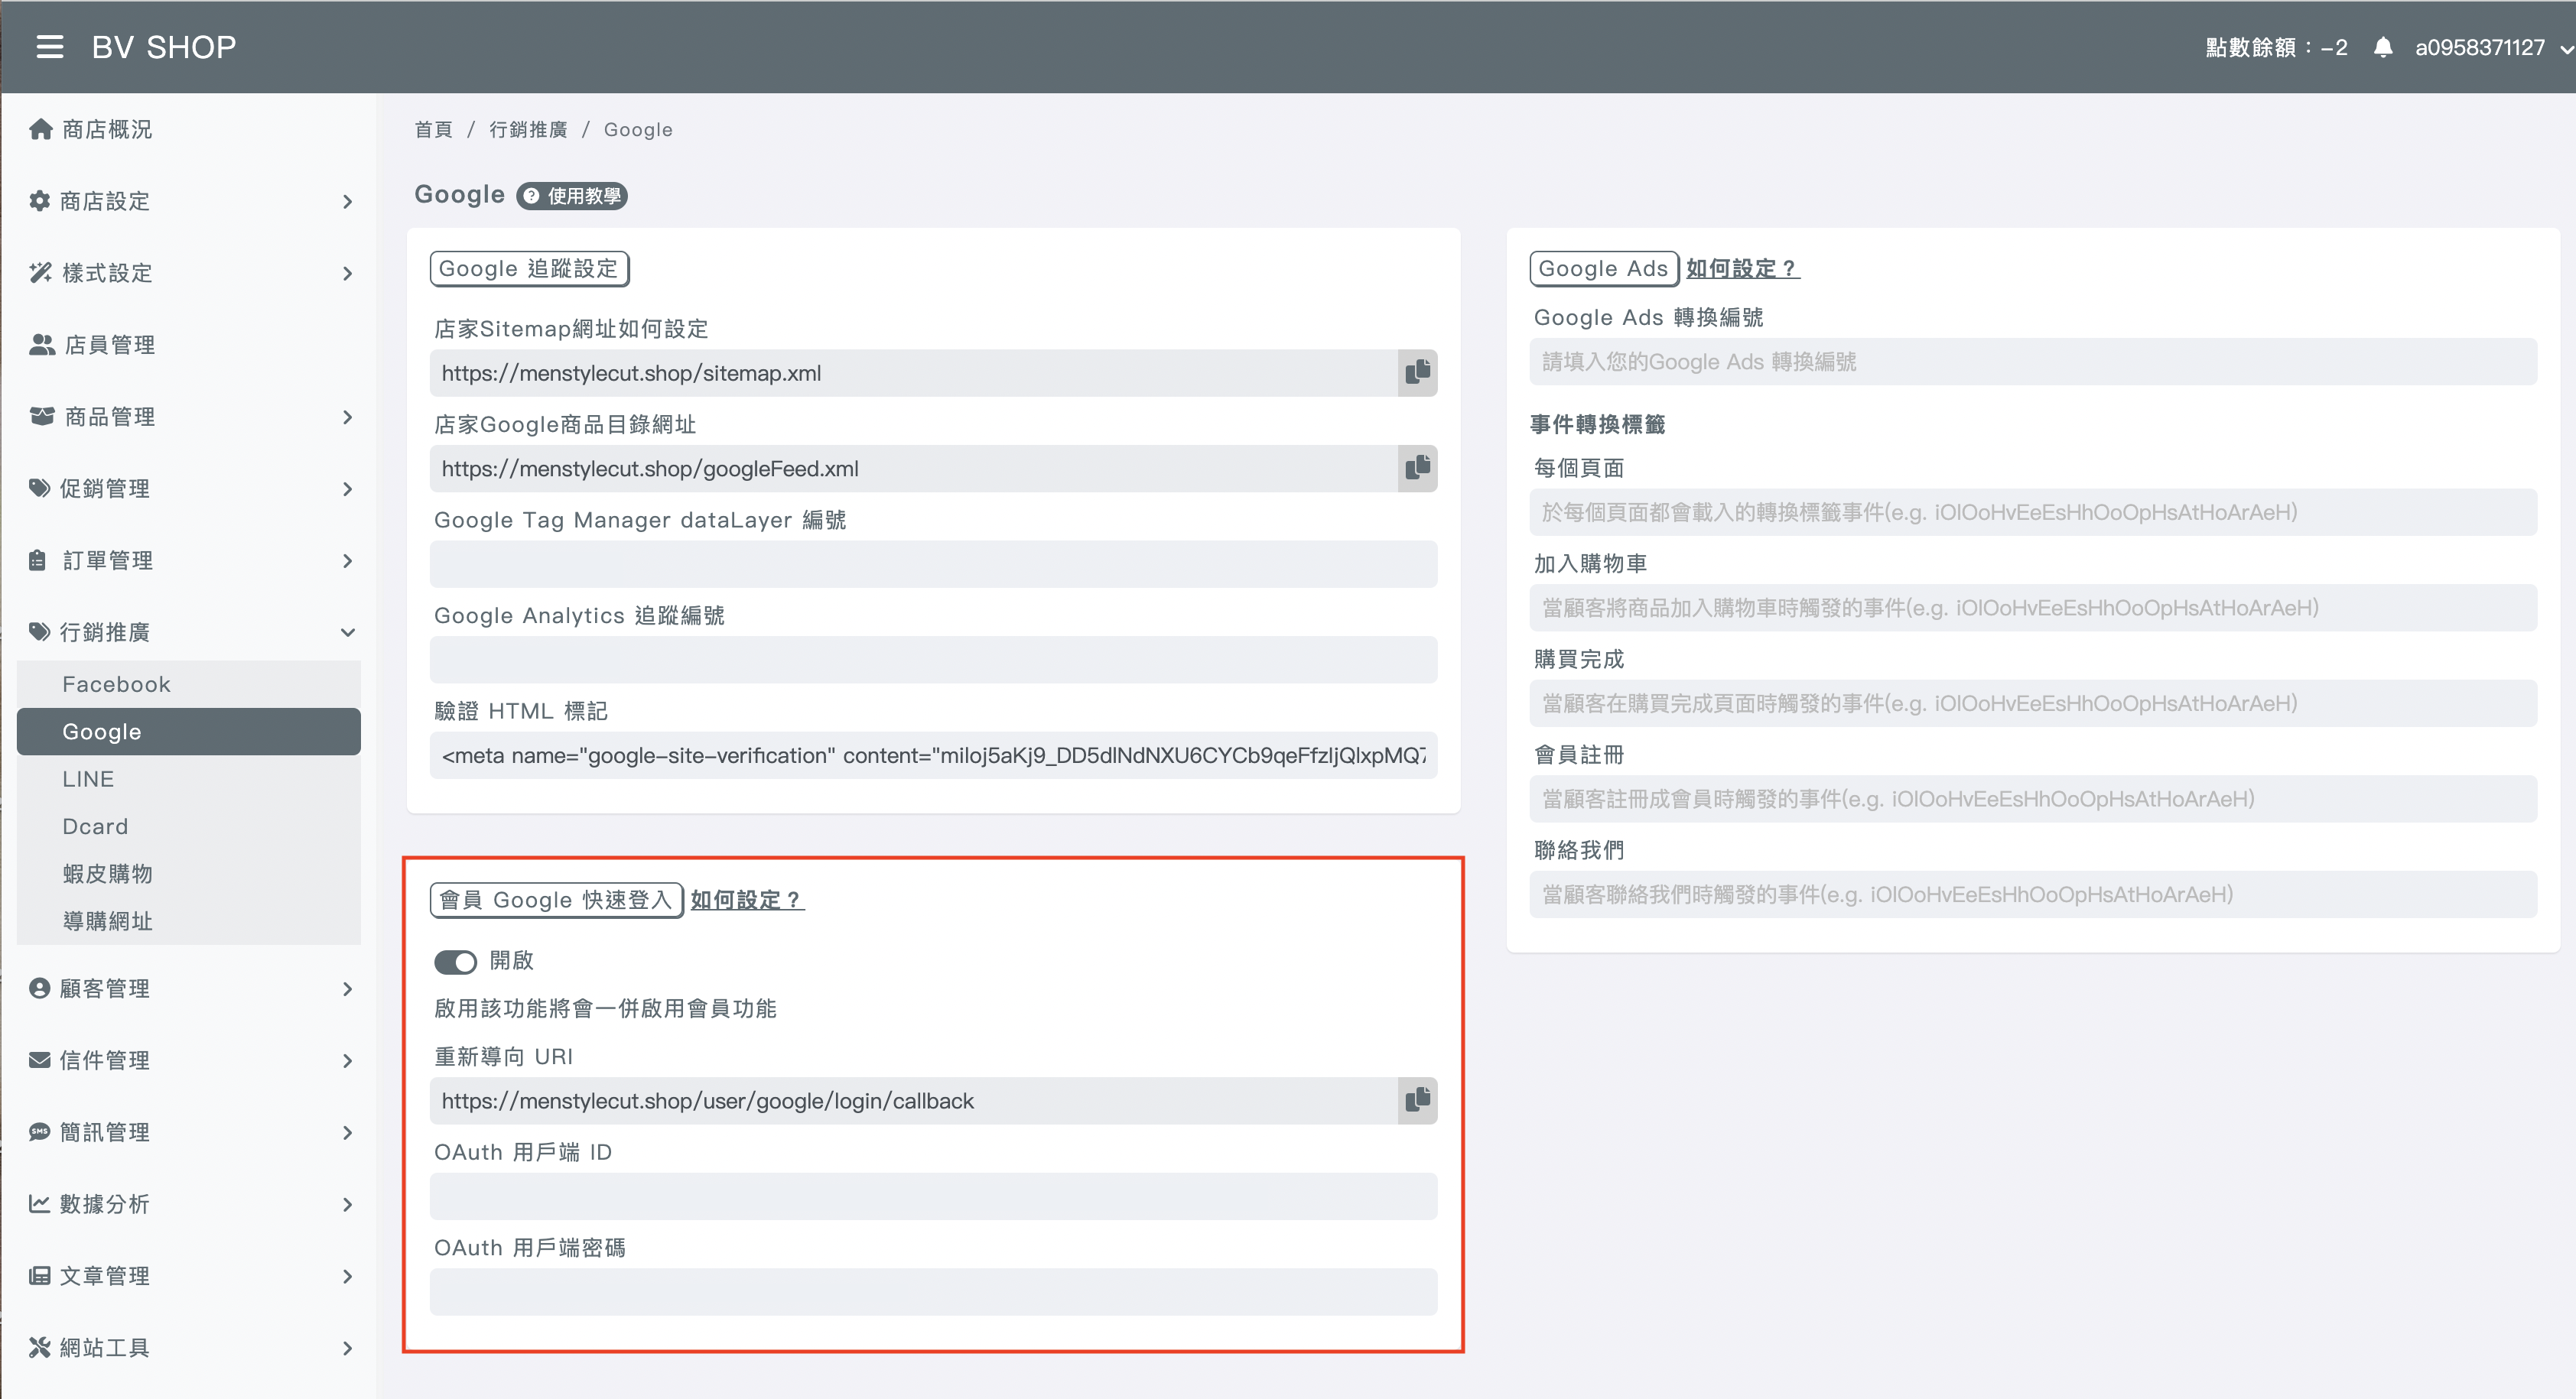The width and height of the screenshot is (2576, 1399).
Task: Click the 商店概況 home icon
Action: tap(41, 129)
